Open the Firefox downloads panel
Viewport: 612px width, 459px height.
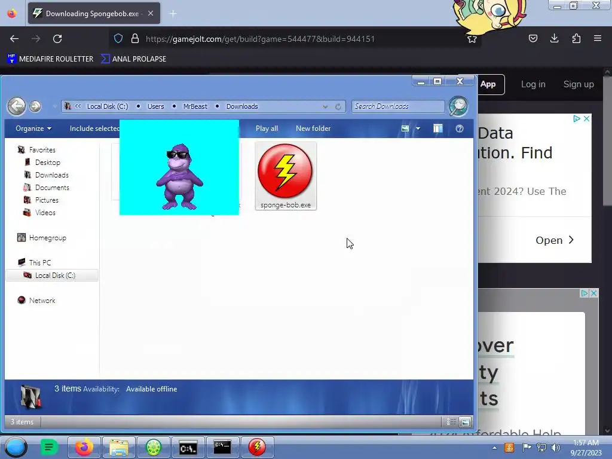pyautogui.click(x=554, y=38)
